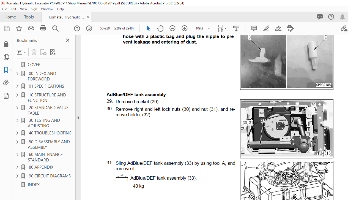Click the page number field 50-229
This screenshot has width=348, height=200.
point(105,28)
